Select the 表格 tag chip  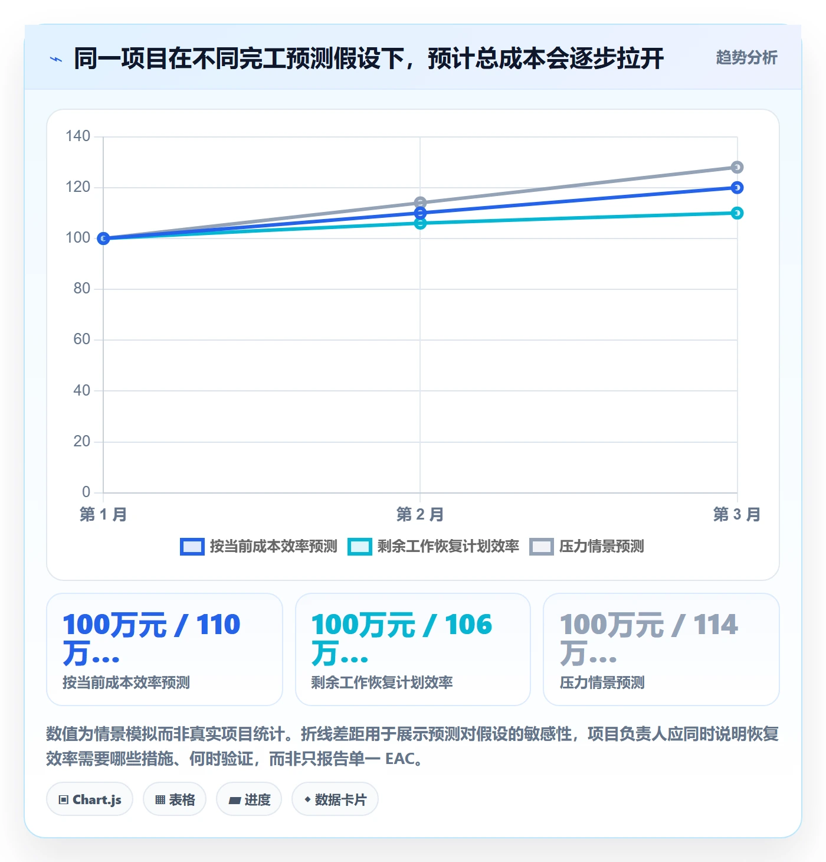click(175, 799)
